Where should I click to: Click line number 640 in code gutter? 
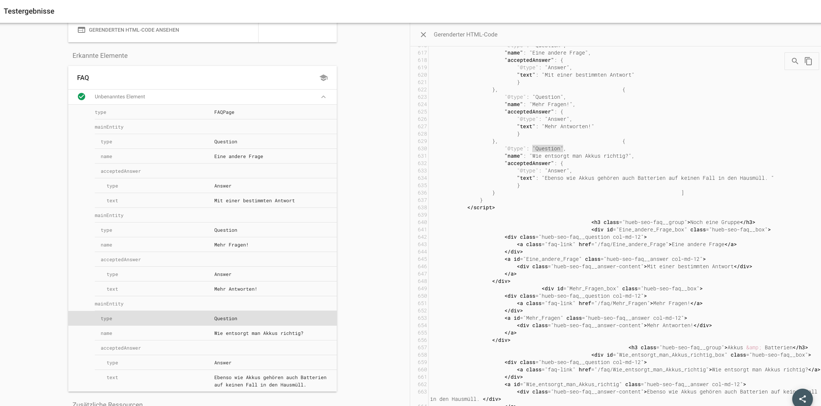click(x=422, y=222)
